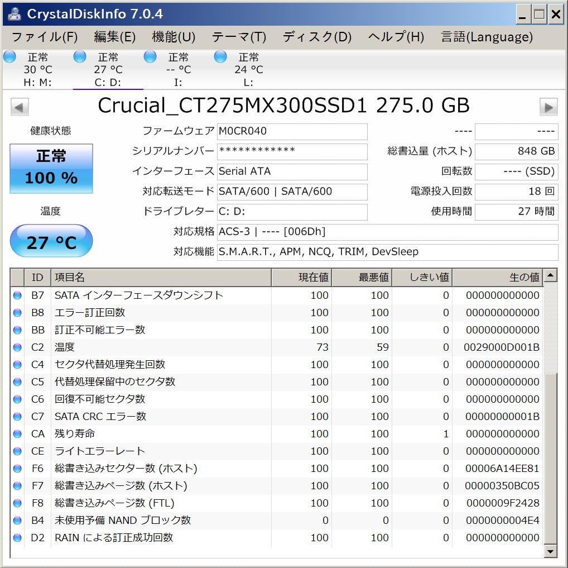Click the ---- (SSD) rotation rate value
The width and height of the screenshot is (568, 568).
click(516, 171)
